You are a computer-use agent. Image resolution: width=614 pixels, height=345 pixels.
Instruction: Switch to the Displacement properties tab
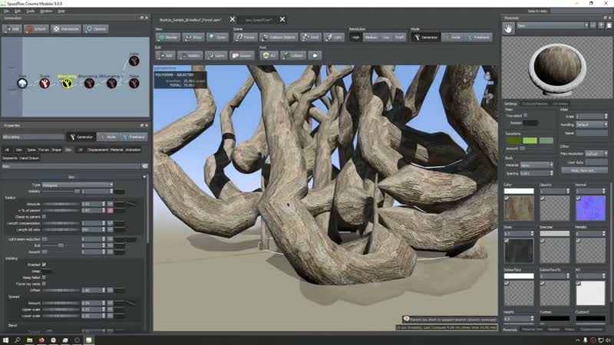(x=98, y=149)
